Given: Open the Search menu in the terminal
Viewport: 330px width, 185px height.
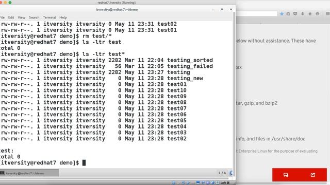Looking at the screenshot, I should (34, 17).
